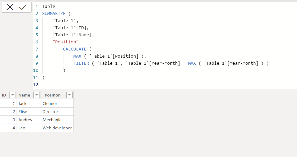Image resolution: width=297 pixels, height=157 pixels.
Task: Click the Mechanic position cell
Action: tap(57, 120)
